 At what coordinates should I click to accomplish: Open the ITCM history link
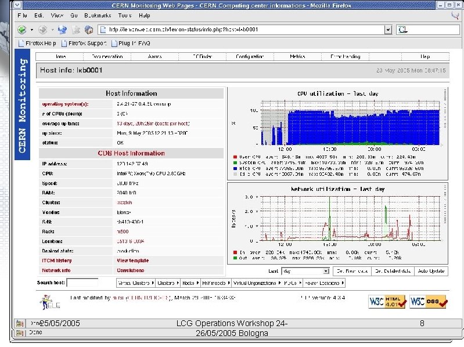pyautogui.click(x=57, y=261)
